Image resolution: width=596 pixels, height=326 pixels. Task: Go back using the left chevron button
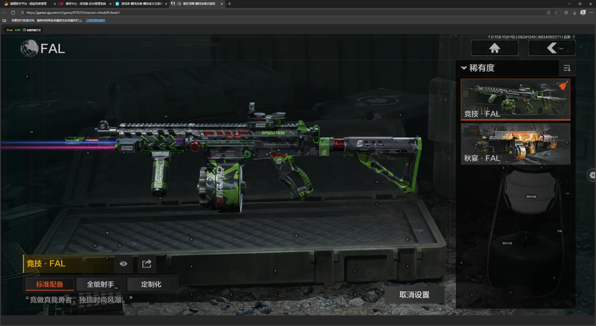(x=552, y=48)
